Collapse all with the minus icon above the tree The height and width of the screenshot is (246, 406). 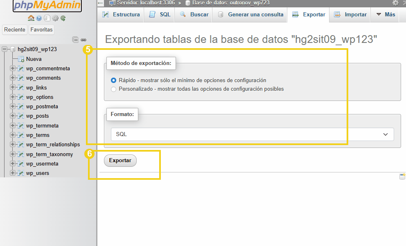75,40
